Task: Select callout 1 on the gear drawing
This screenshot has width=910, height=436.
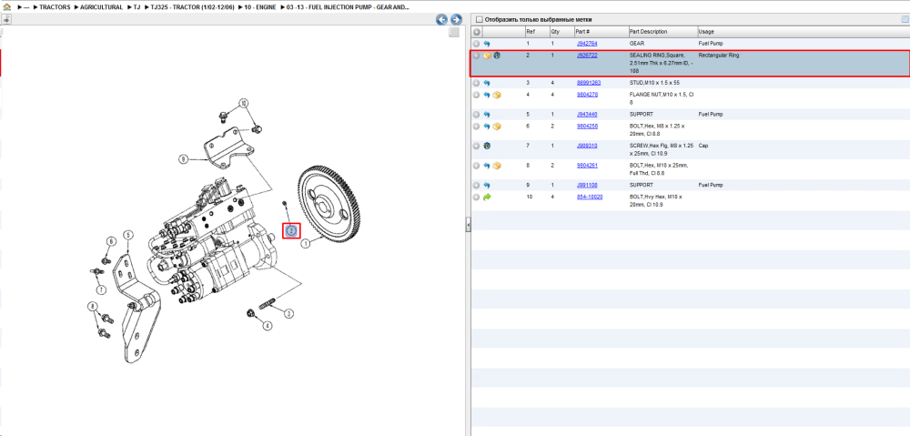Action: (305, 245)
